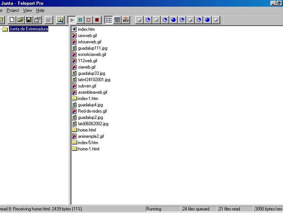The image size is (283, 213).
Task: Click the Start play button
Action: click(x=72, y=20)
